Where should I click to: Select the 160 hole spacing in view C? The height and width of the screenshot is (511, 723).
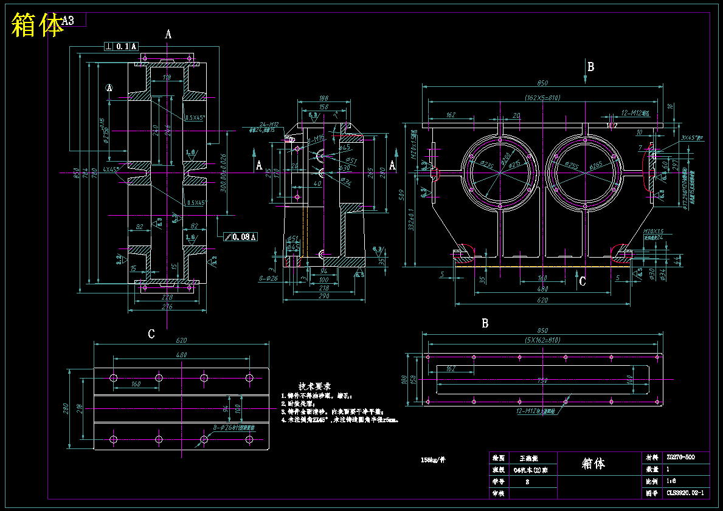[136, 384]
